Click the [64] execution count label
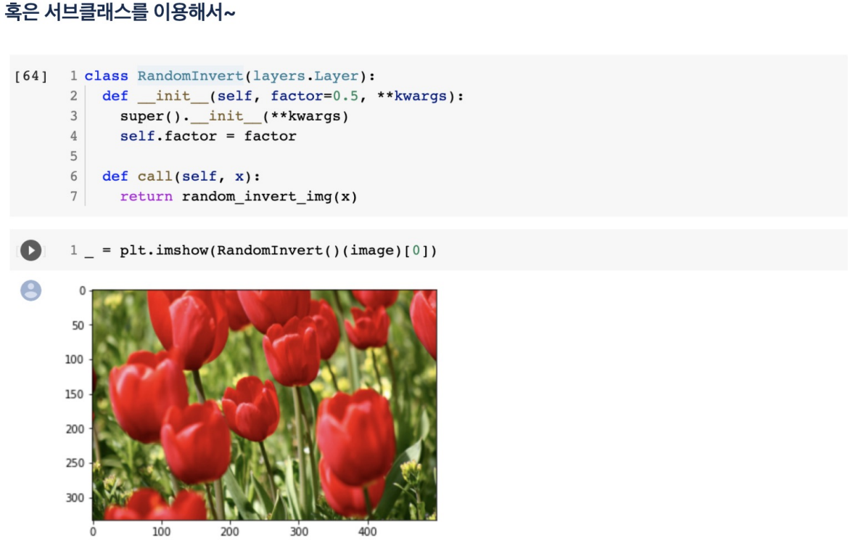The image size is (856, 541). coord(31,76)
